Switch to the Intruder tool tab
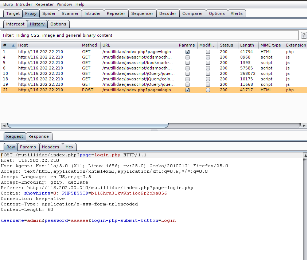The height and width of the screenshot is (260, 308). 93,13
